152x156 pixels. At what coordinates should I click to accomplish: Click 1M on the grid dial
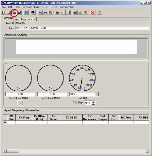click(x=75, y=85)
